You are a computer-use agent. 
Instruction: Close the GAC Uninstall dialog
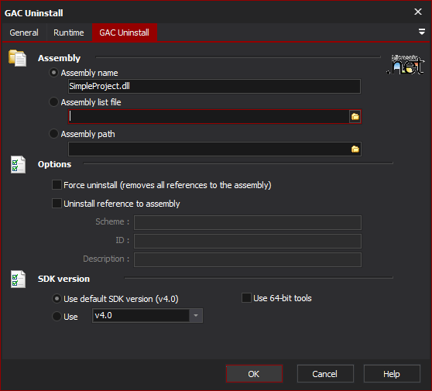pyautogui.click(x=418, y=12)
